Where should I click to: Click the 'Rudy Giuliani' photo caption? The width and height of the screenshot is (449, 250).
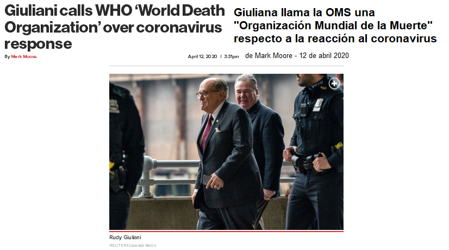coord(125,238)
